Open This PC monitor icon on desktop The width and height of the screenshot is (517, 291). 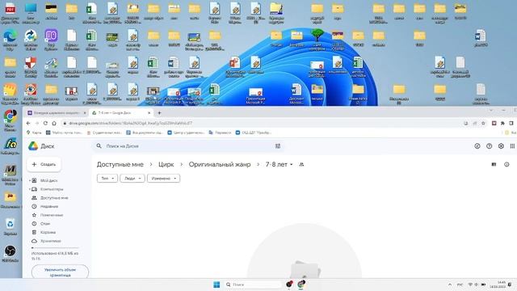coord(31,13)
